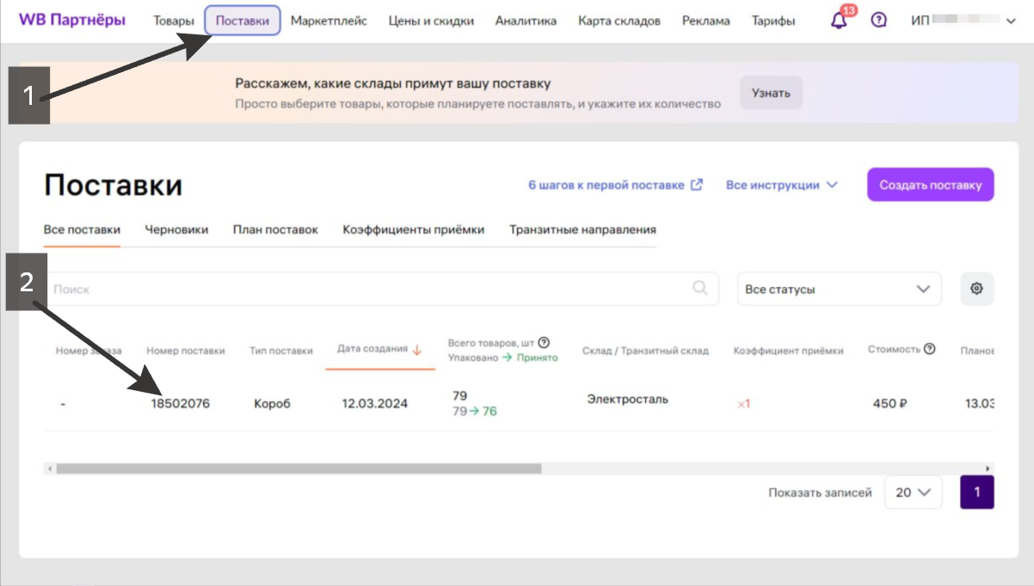1034x586 pixels.
Task: Click the ×1 acceptance coefficient cell
Action: (743, 404)
